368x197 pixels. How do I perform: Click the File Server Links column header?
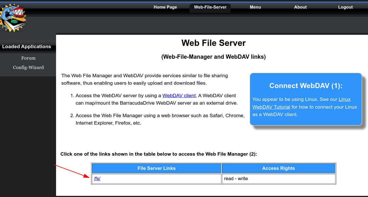pos(156,168)
